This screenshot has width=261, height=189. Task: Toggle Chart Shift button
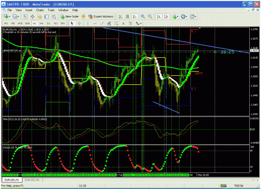(166, 16)
